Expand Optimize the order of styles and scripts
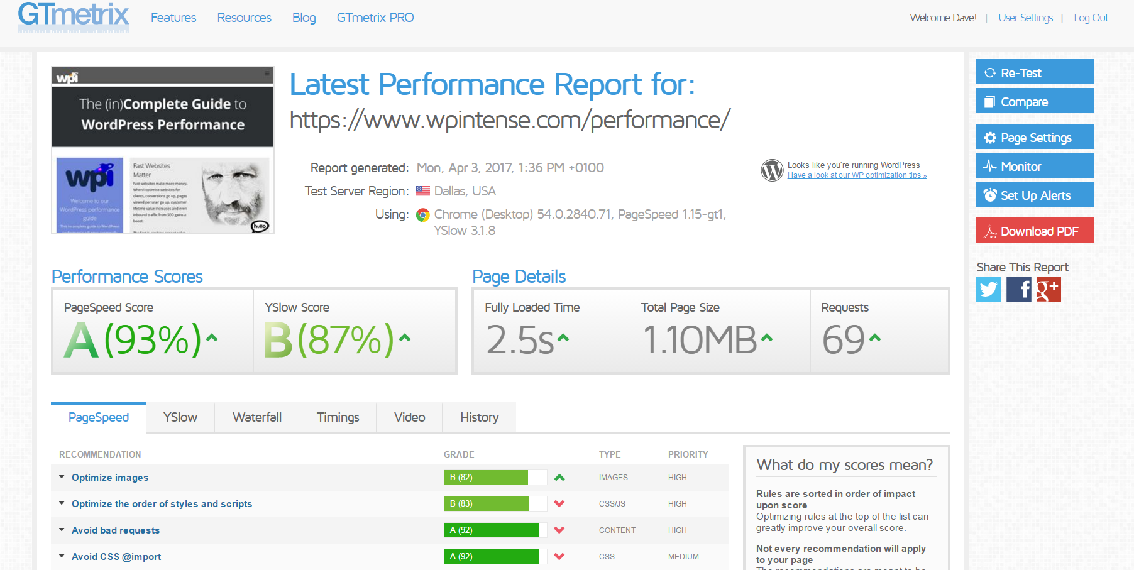This screenshot has height=570, width=1134. 62,503
